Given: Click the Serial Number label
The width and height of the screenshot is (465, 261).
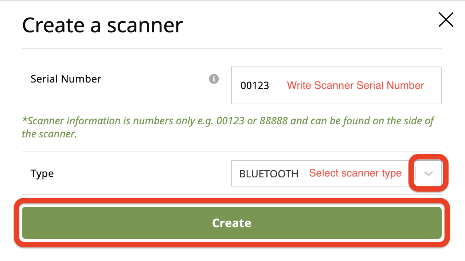Looking at the screenshot, I should (66, 79).
